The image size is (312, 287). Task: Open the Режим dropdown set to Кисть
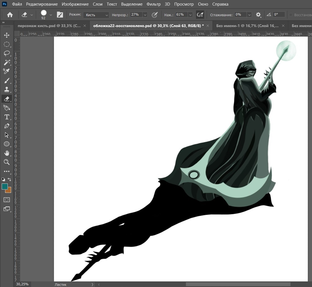pos(96,15)
